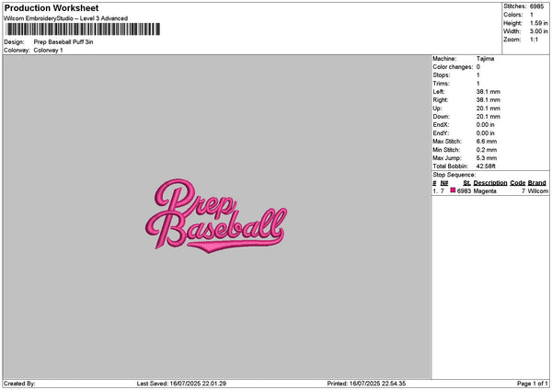Click the Printed date in the footer
The image size is (552, 390).
tap(366, 384)
